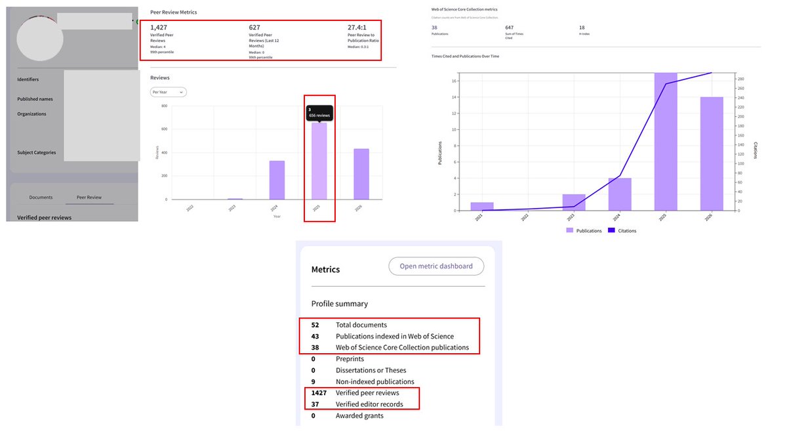This screenshot has width=787, height=443.
Task: Click the '656 reviews' tooltip
Action: [319, 113]
